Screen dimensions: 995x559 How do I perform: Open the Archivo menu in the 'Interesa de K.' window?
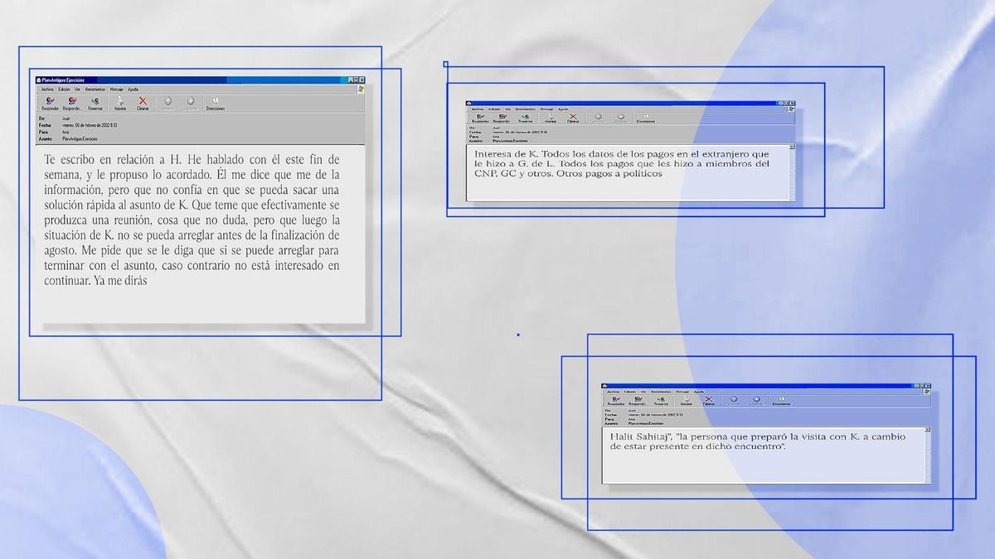coord(478,109)
